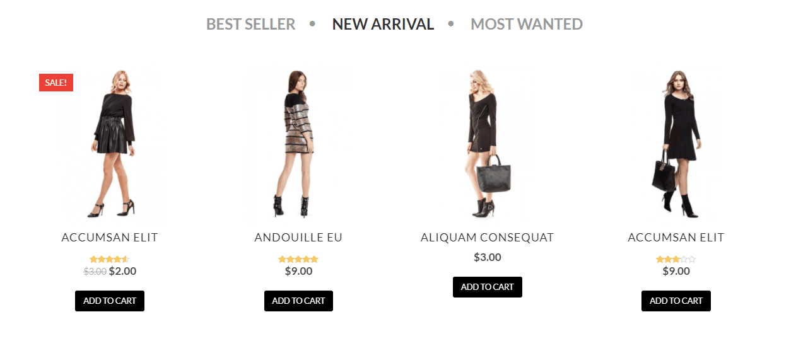Open the Aliquam Consequat product image

[x=487, y=144]
